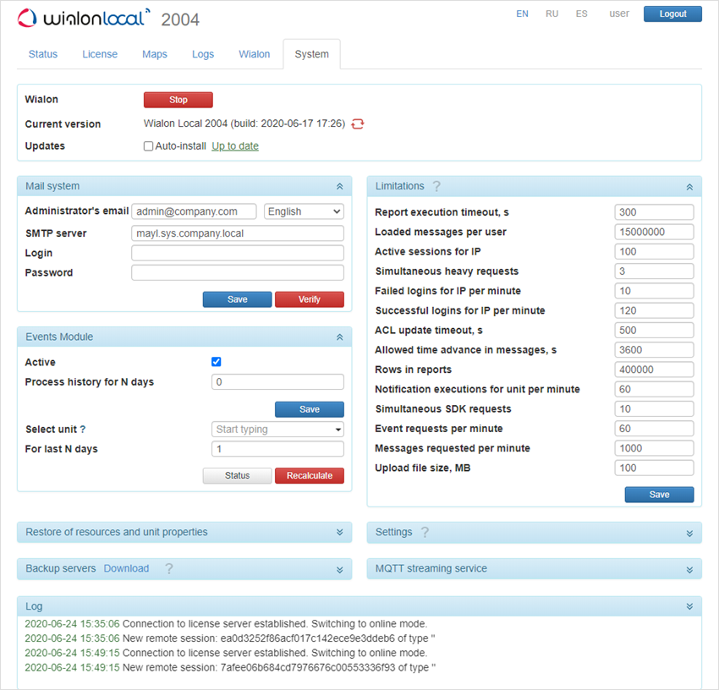Enable the Auto-install updates checkbox
The width and height of the screenshot is (719, 690).
tap(148, 146)
